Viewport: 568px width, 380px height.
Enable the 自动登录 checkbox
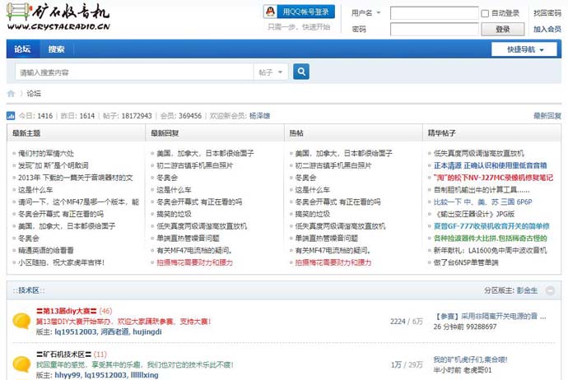coord(485,13)
